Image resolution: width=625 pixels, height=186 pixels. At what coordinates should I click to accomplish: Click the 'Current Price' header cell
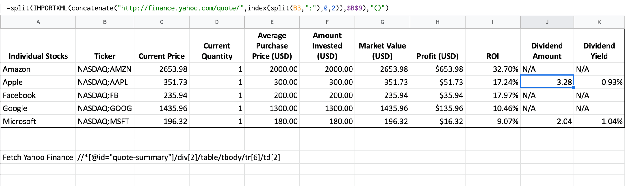[x=162, y=45]
